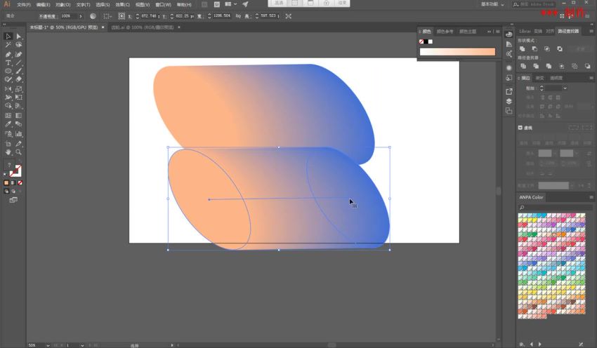Viewport: 597px width, 348px height.
Task: Click the X coordinate input field
Action: pyautogui.click(x=149, y=16)
